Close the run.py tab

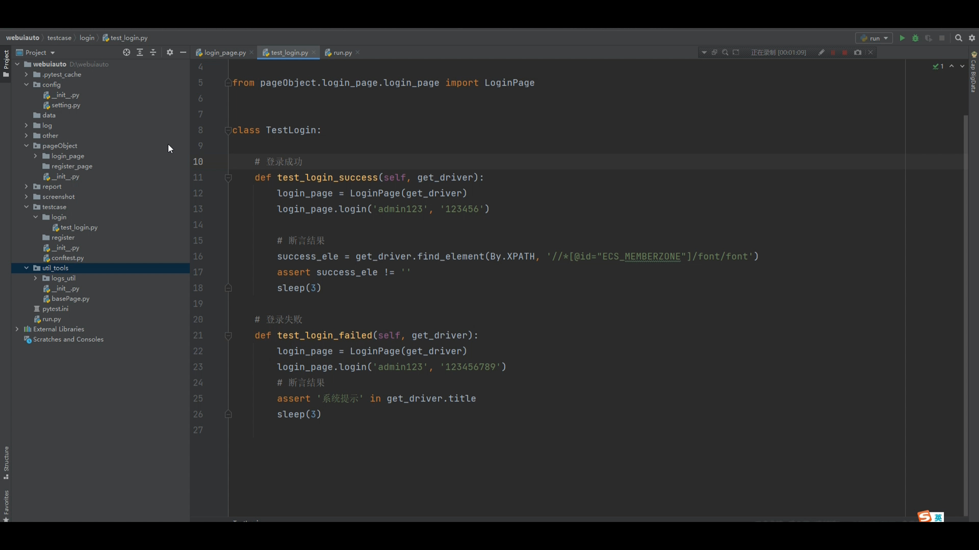[x=358, y=52]
